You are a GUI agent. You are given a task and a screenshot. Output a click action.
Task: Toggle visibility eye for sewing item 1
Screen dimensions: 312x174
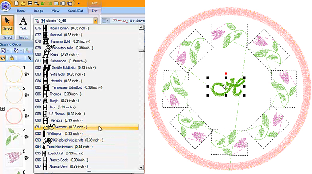click(27, 73)
